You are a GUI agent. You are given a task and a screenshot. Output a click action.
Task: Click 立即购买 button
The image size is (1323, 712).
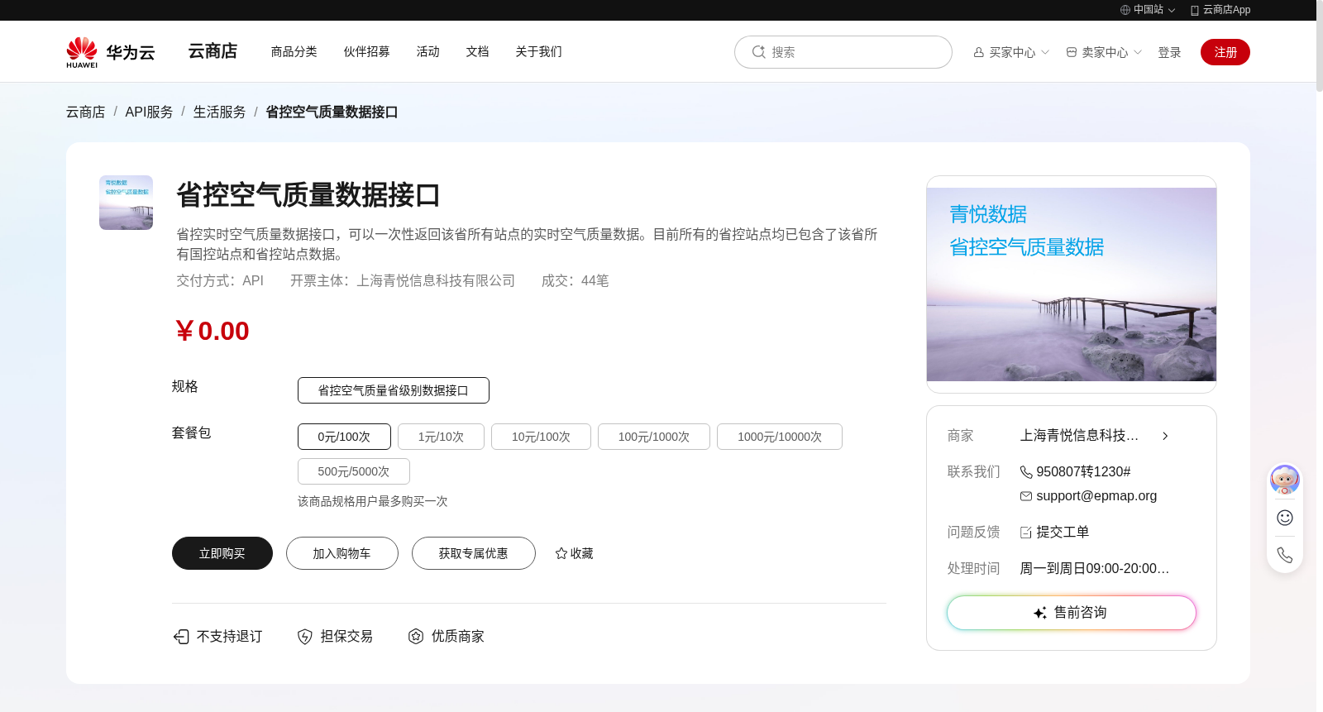pos(222,553)
